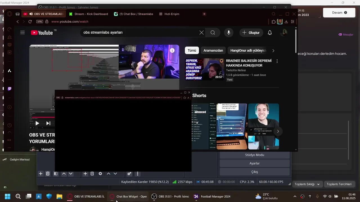Click the YouTube search magnifier button
This screenshot has width=360, height=202.
click(213, 33)
